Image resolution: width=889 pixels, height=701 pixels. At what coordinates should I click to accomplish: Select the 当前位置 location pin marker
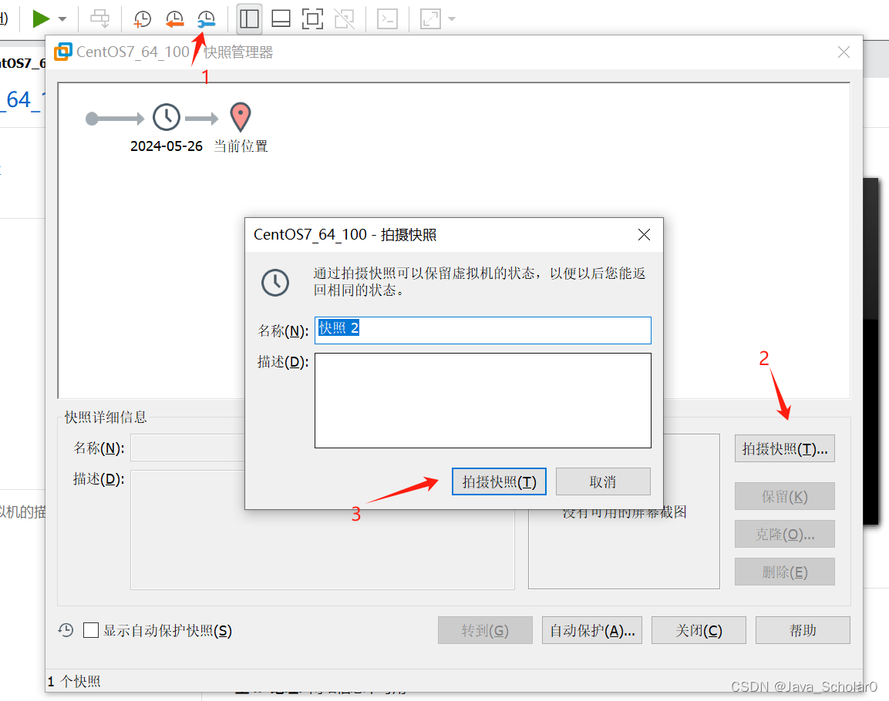tap(241, 116)
